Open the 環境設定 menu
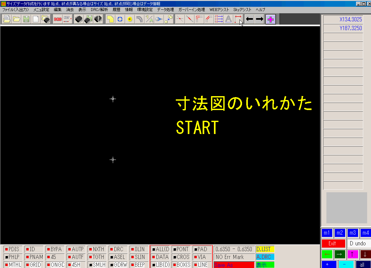This screenshot has width=371, height=268. pos(145,10)
